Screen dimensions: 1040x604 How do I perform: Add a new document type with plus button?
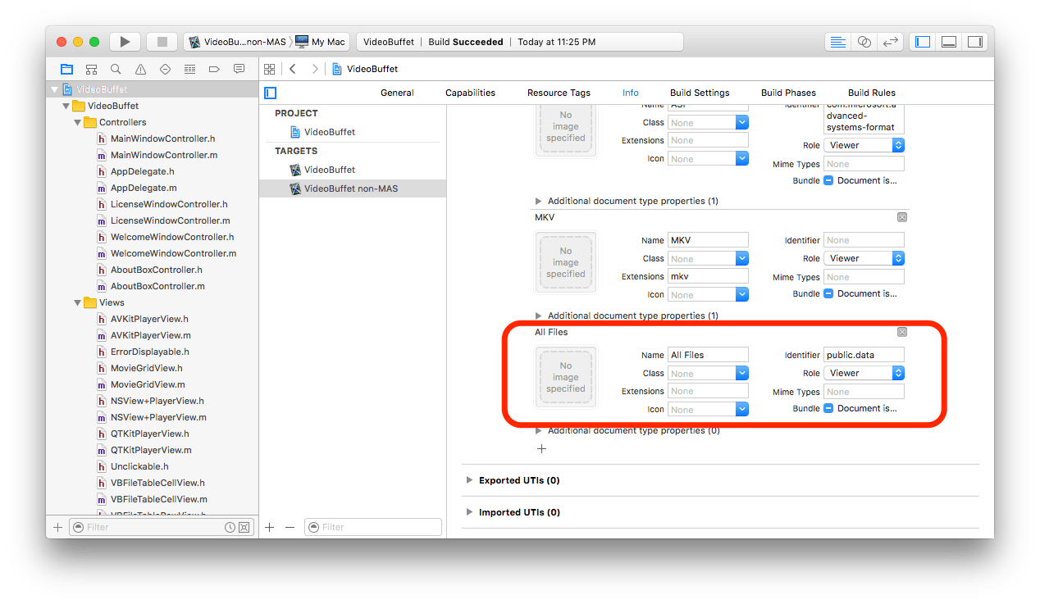(541, 448)
